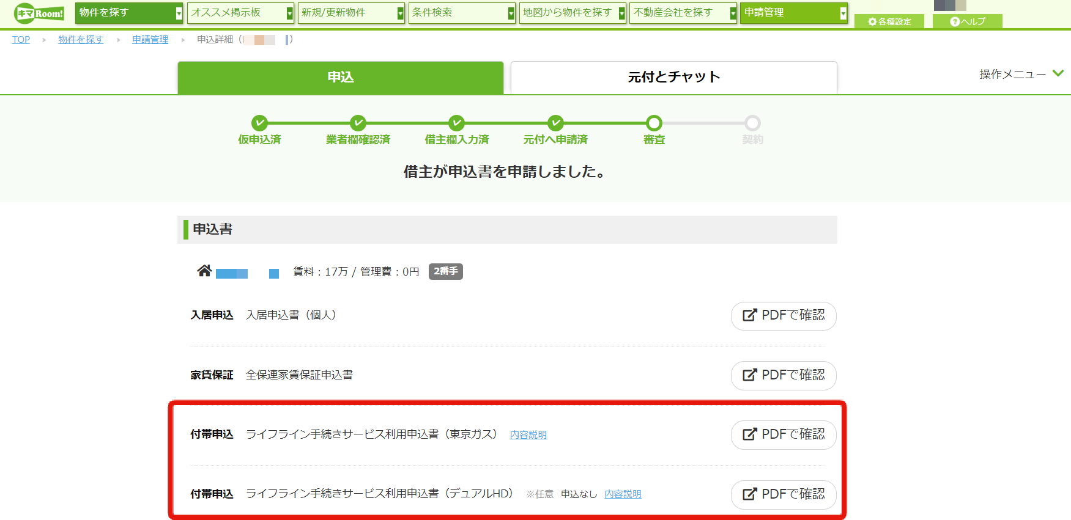This screenshot has height=520, width=1071.
Task: Go to TOP breadcrumb link
Action: [21, 40]
